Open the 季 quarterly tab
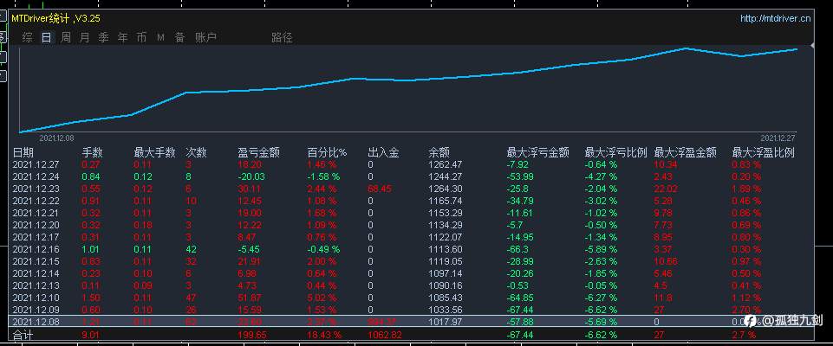This screenshot has width=833, height=346. [x=104, y=37]
